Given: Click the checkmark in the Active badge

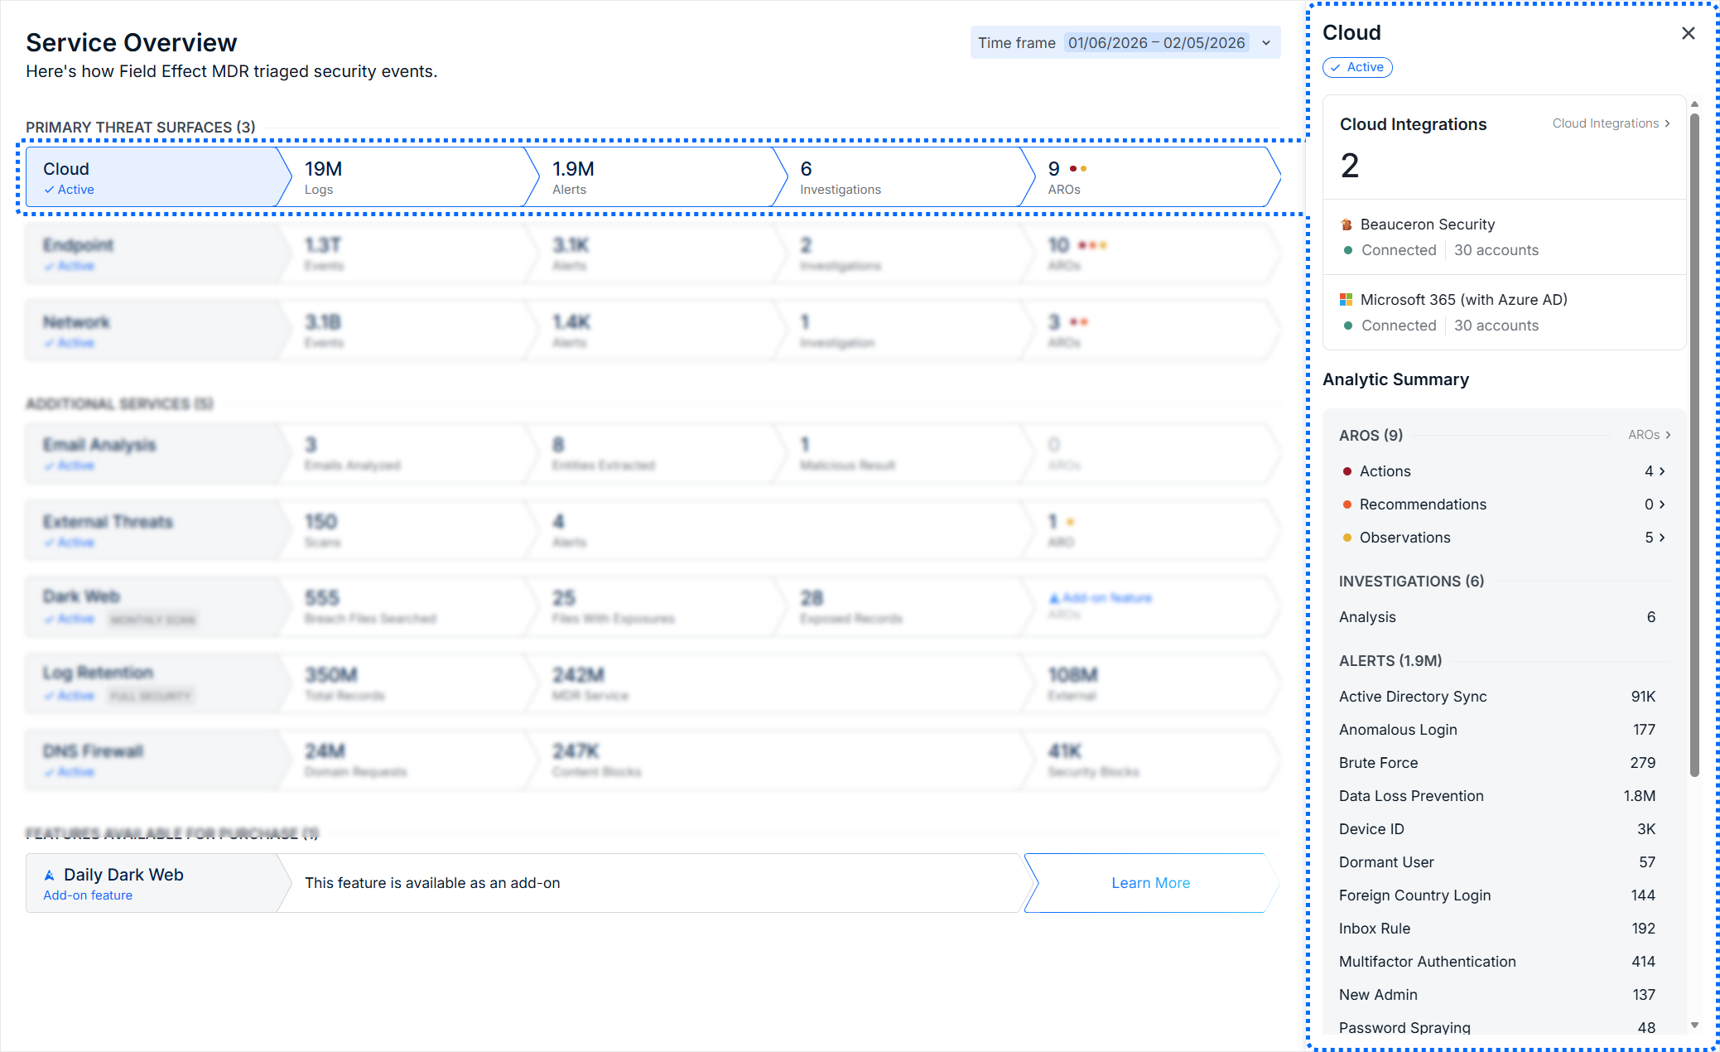Looking at the screenshot, I should (x=1336, y=67).
